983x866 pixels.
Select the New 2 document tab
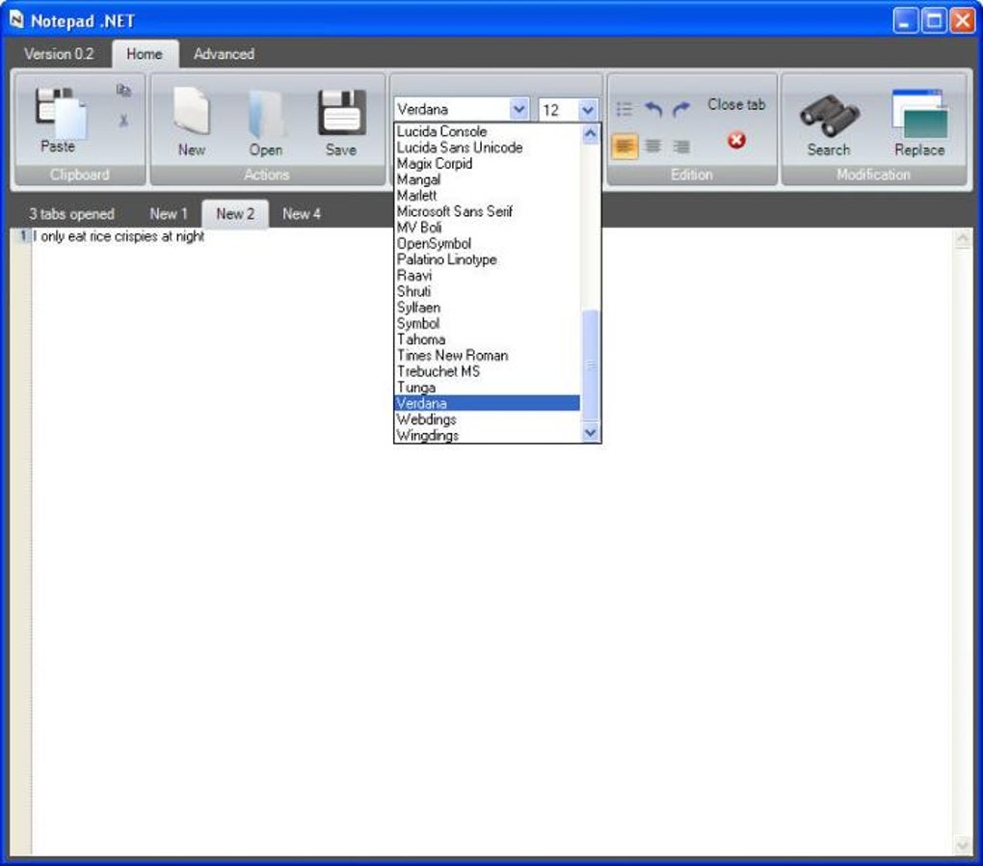235,214
